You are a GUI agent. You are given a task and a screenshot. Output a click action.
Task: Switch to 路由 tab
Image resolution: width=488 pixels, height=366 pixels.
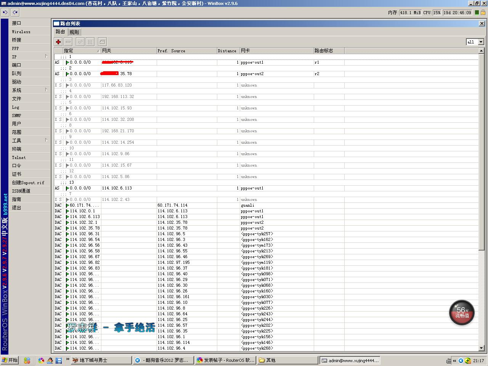tap(60, 32)
